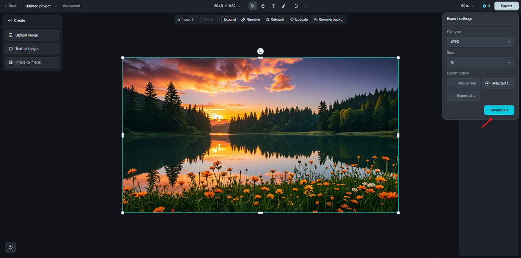
Task: Click the bottom-right corner handle of image
Action: [x=398, y=212]
